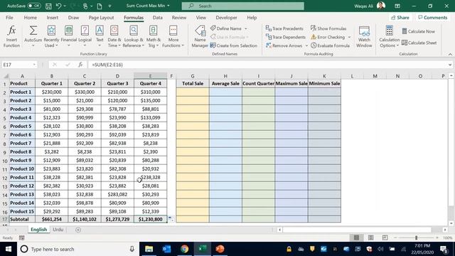Image resolution: width=455 pixels, height=256 pixels.
Task: Switch to the Urdu sheet
Action: (x=58, y=230)
